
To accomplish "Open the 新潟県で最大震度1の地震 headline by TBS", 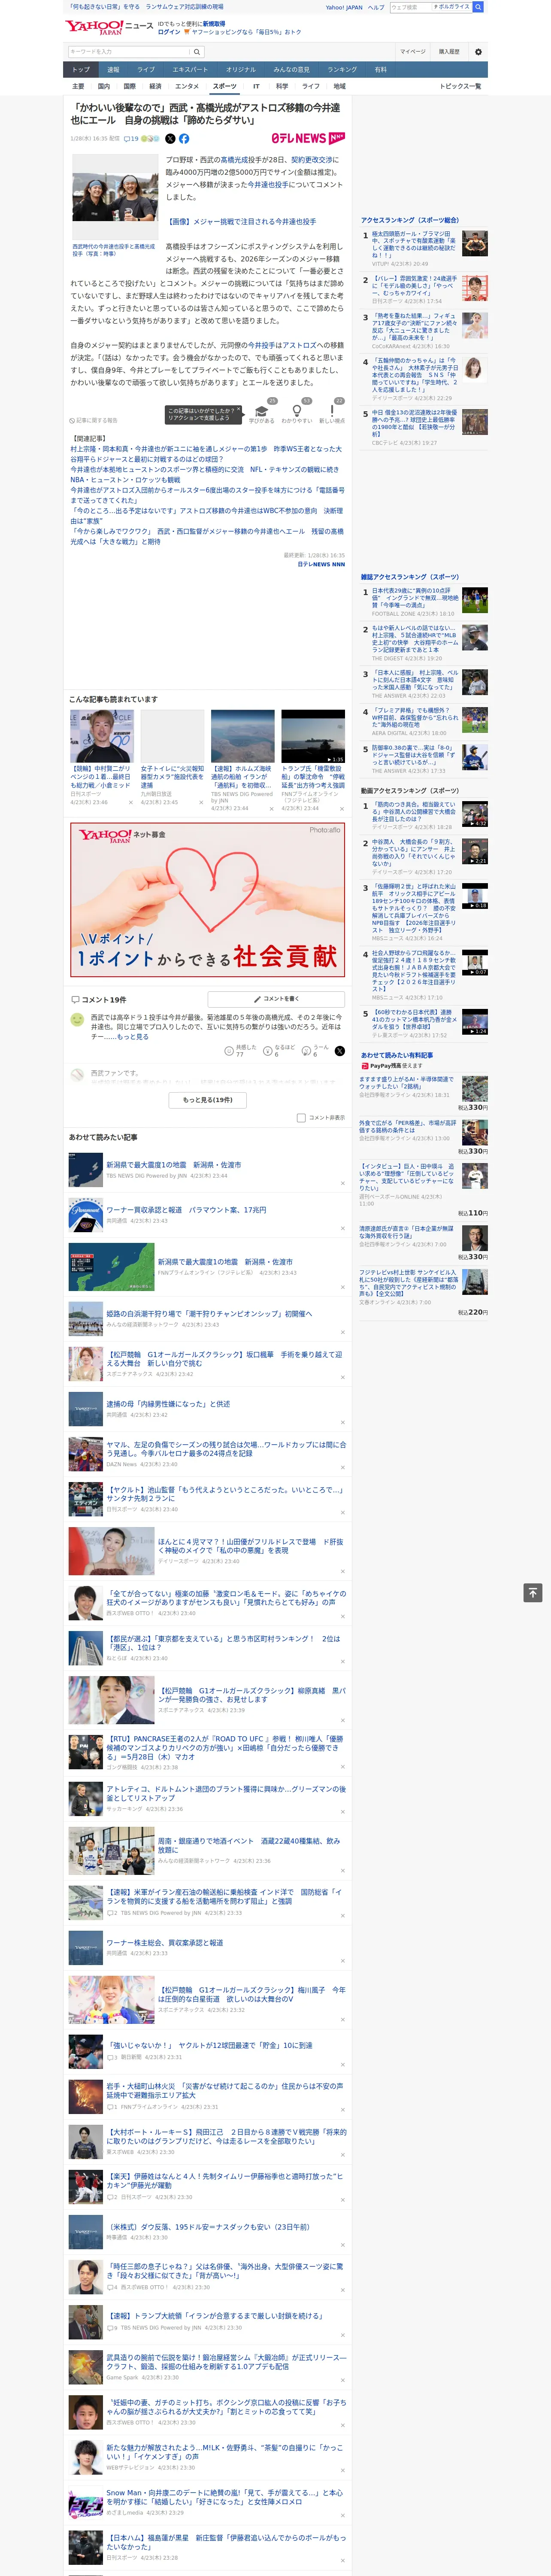I will click(174, 1165).
